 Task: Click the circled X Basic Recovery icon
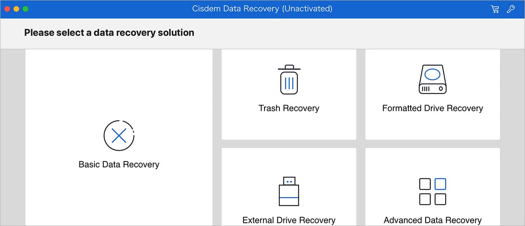pyautogui.click(x=119, y=136)
